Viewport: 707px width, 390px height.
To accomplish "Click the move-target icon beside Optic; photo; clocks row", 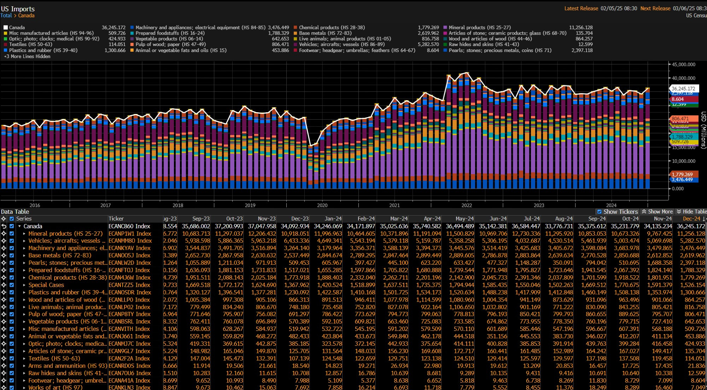I will point(4,344).
